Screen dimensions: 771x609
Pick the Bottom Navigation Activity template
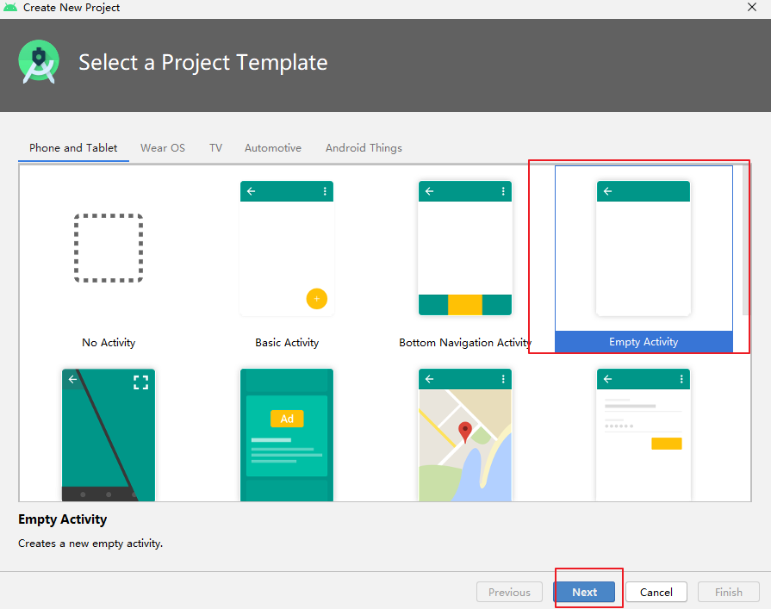click(x=464, y=259)
